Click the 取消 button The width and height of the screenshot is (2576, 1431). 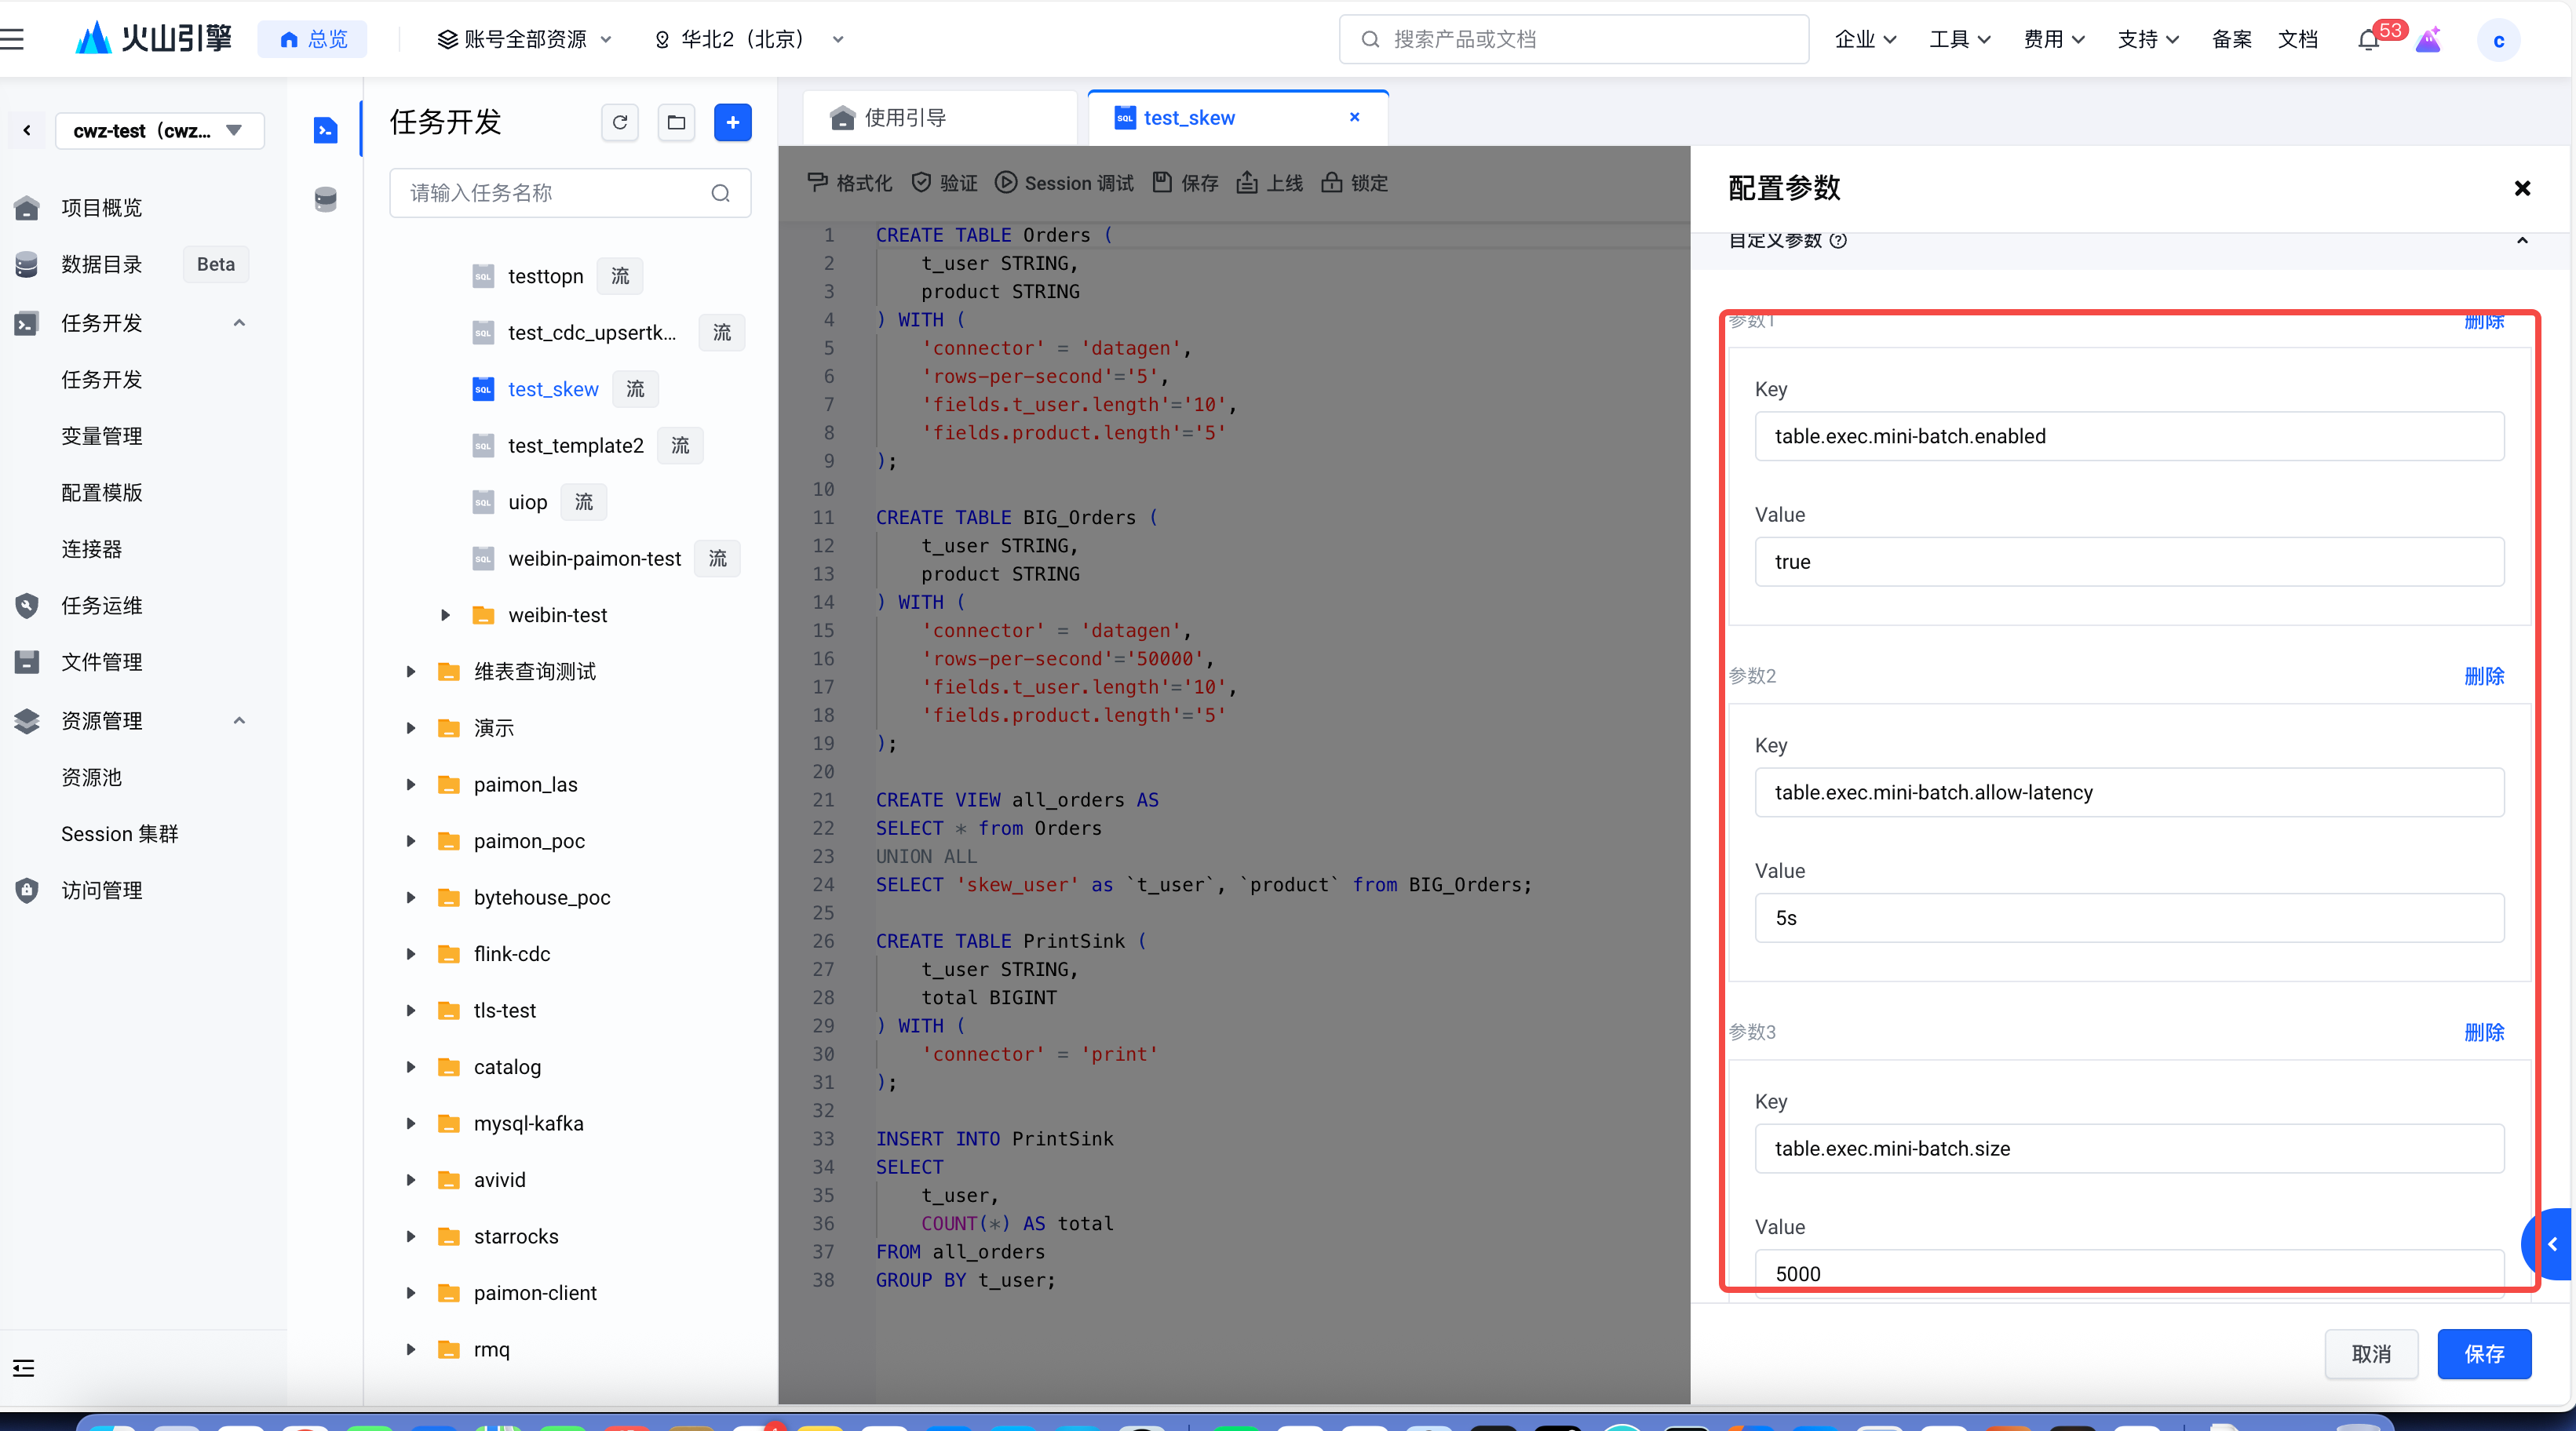[2370, 1354]
